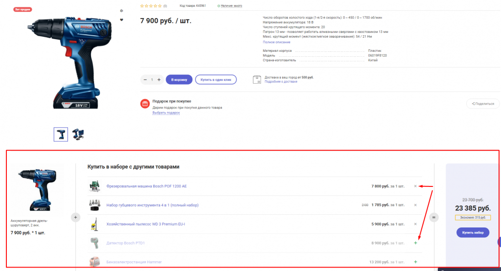This screenshot has width=501, height=271.
Task: Add drill to favorites heart icon
Action: coord(121,20)
